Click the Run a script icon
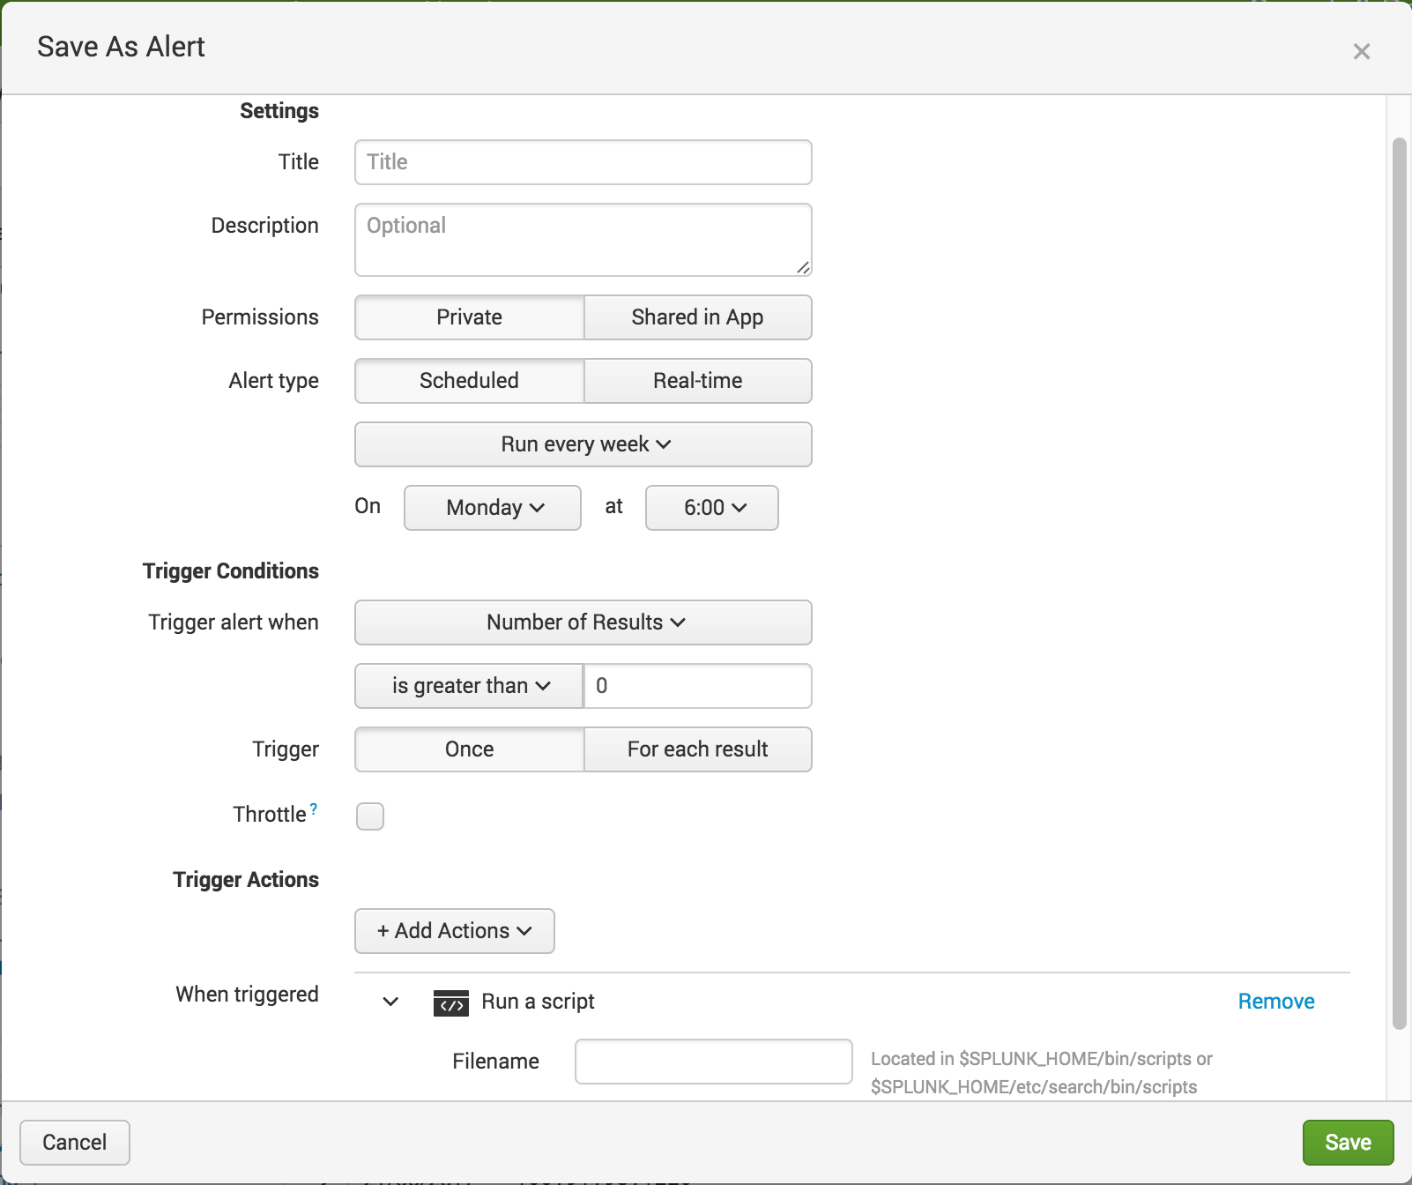The width and height of the screenshot is (1412, 1185). click(x=450, y=1002)
